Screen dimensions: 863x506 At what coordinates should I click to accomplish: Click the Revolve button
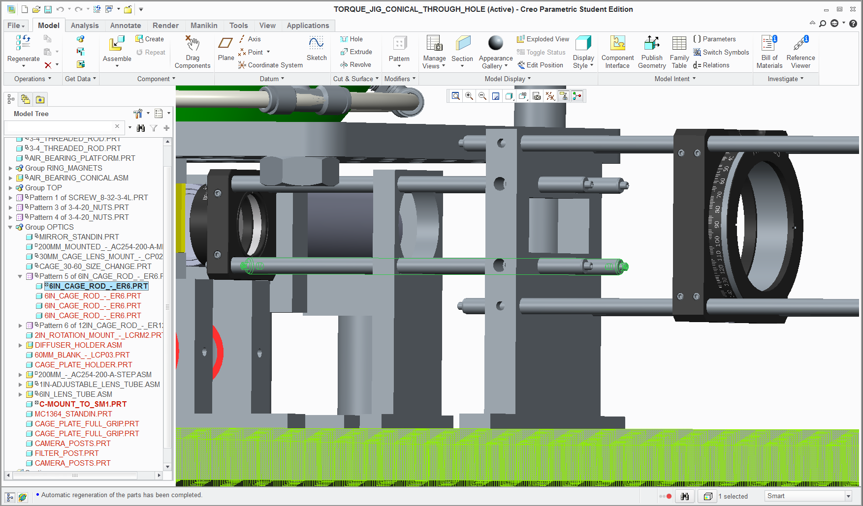click(x=355, y=64)
